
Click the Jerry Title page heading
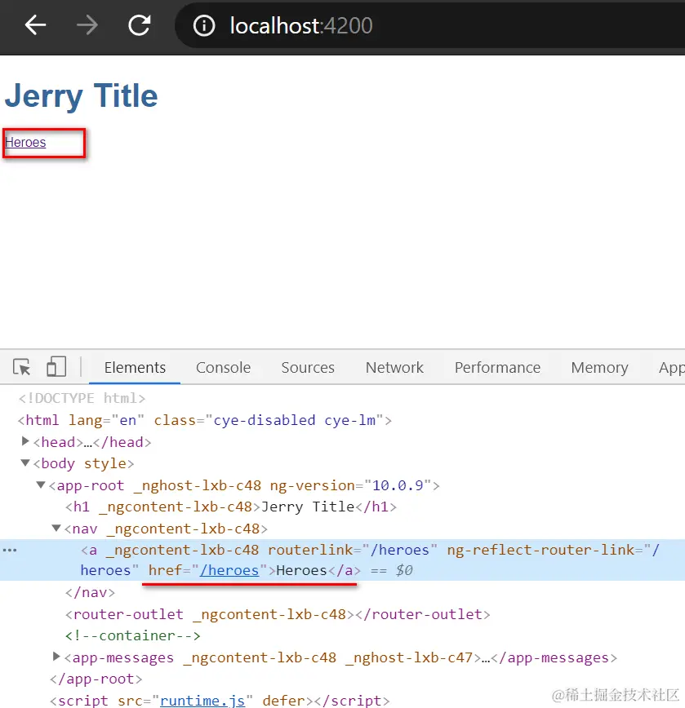(82, 95)
